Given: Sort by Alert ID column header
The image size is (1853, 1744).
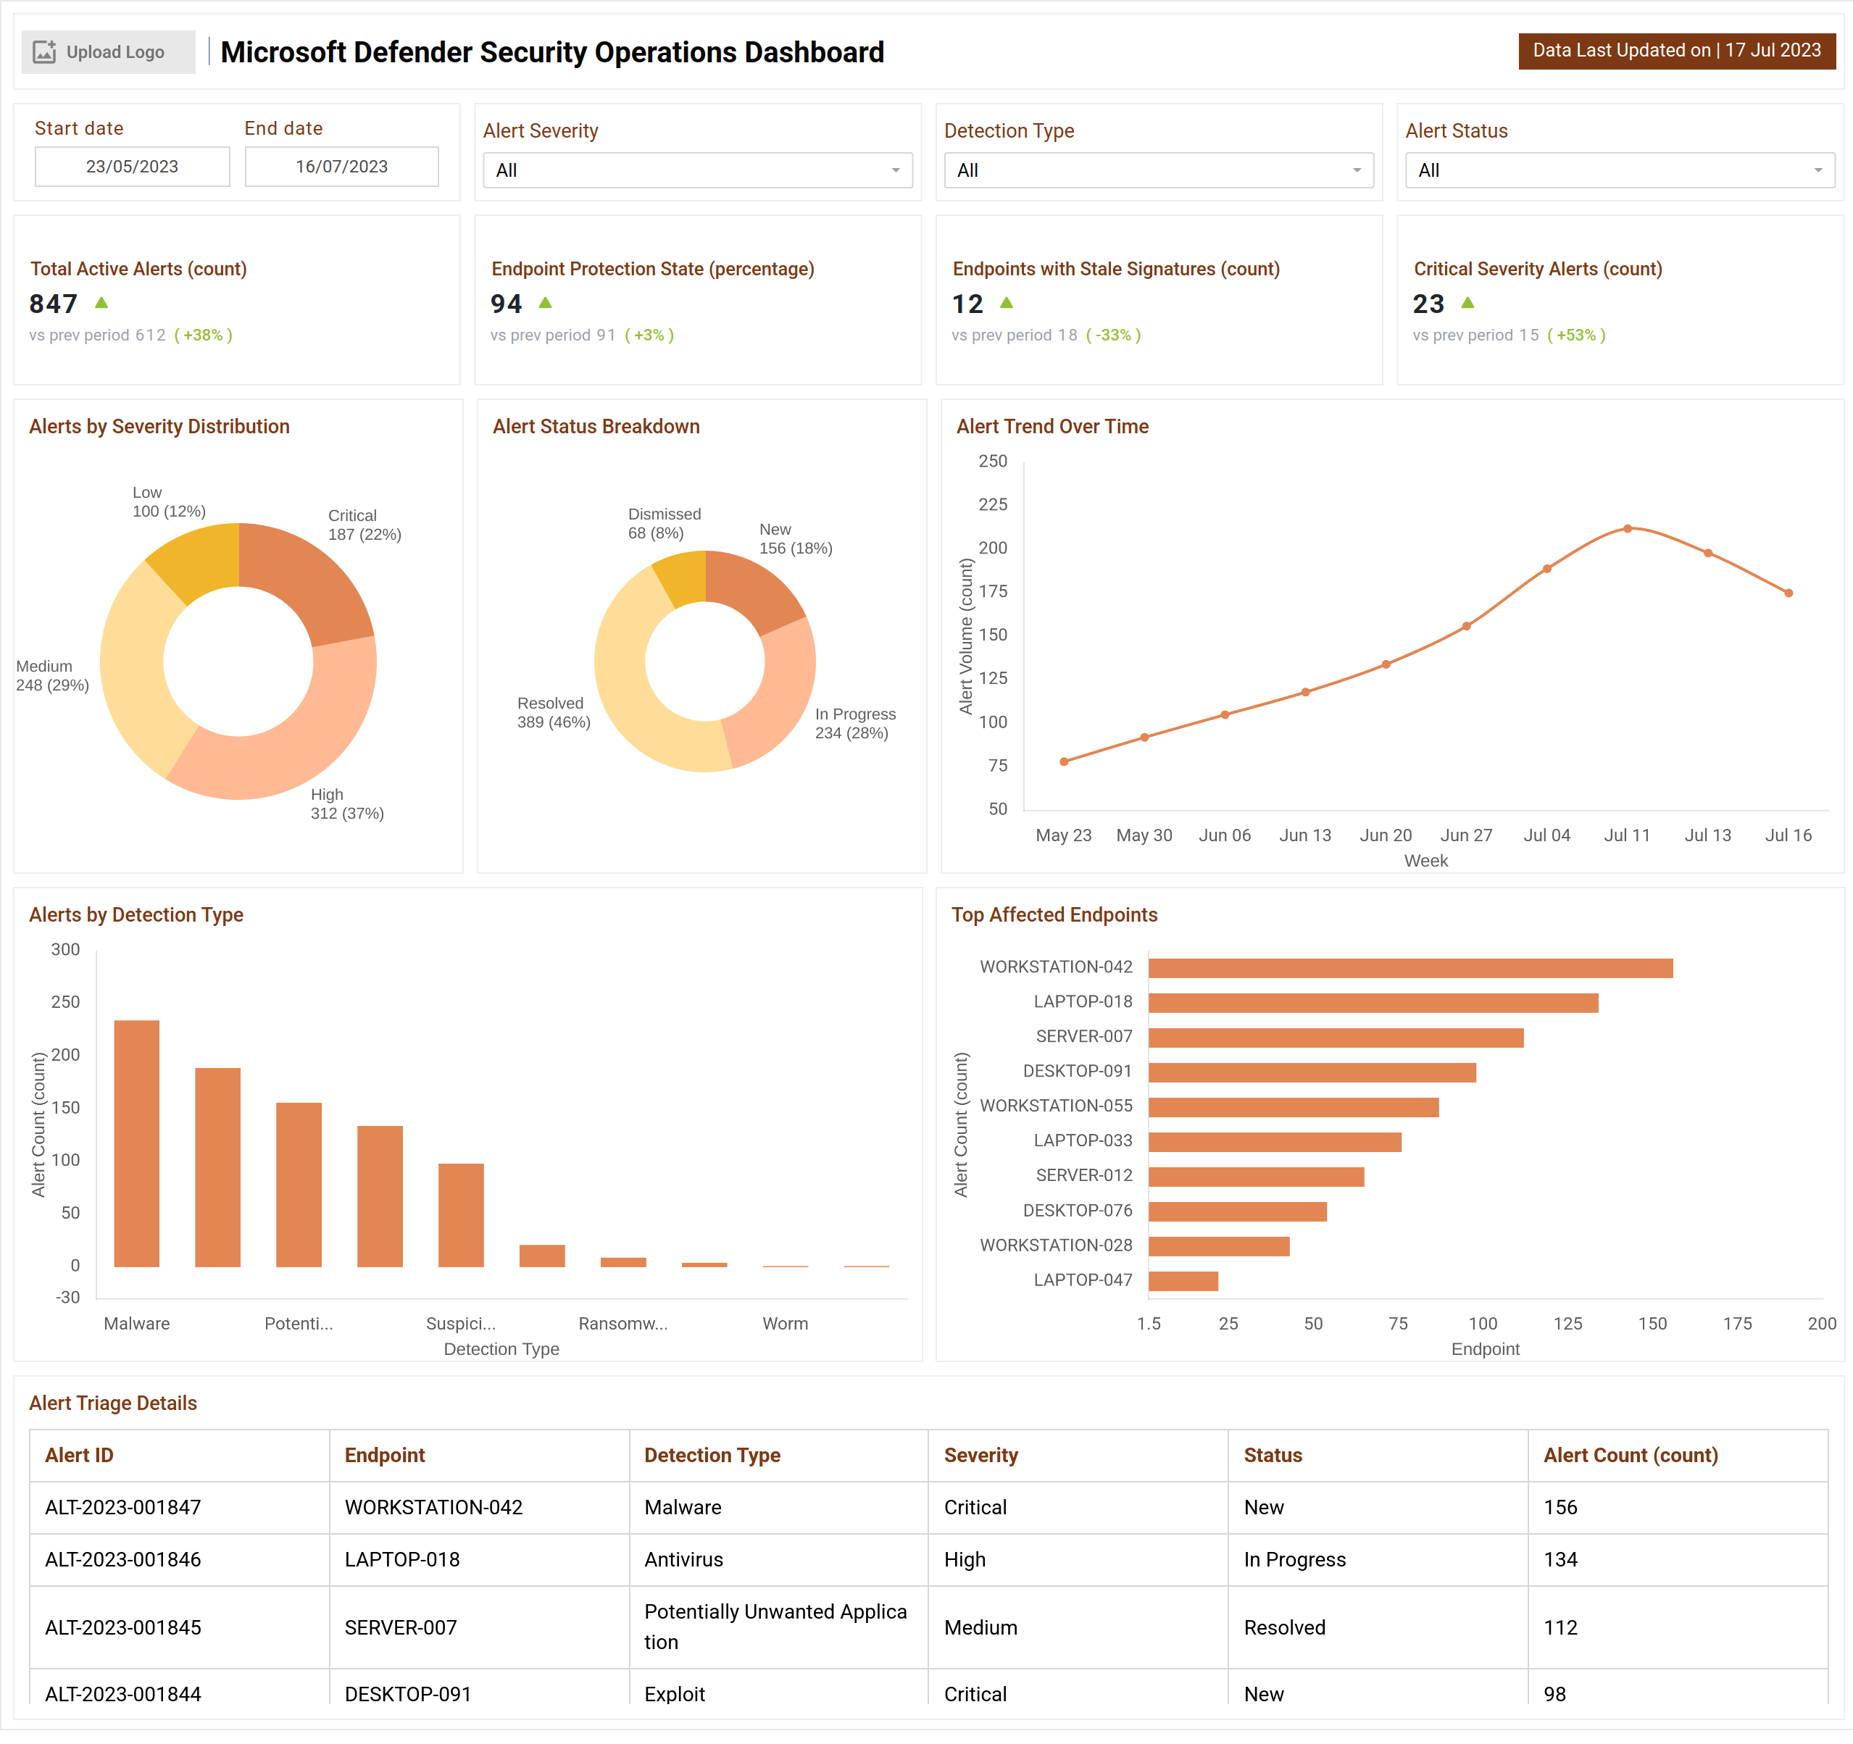Looking at the screenshot, I should click(80, 1456).
